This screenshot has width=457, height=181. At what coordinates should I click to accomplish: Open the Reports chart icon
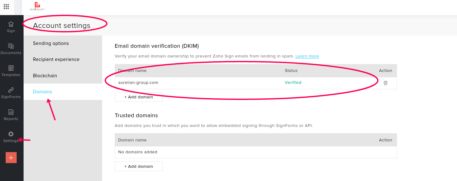(x=11, y=112)
